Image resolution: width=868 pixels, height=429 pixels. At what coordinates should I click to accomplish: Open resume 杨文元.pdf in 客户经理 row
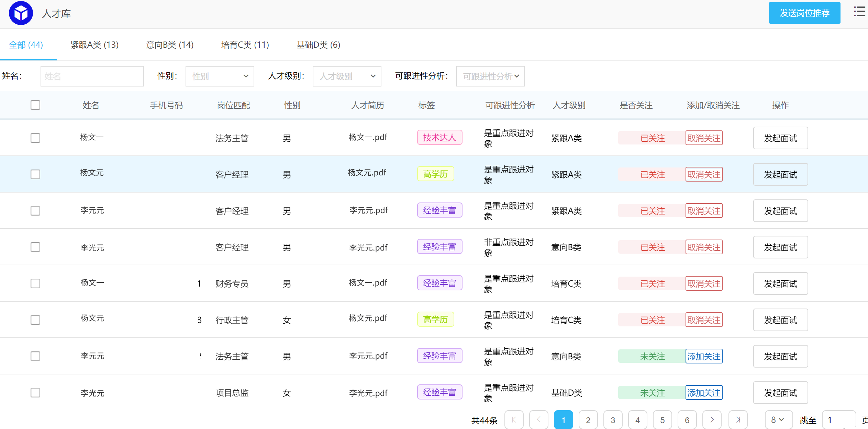coord(367,172)
